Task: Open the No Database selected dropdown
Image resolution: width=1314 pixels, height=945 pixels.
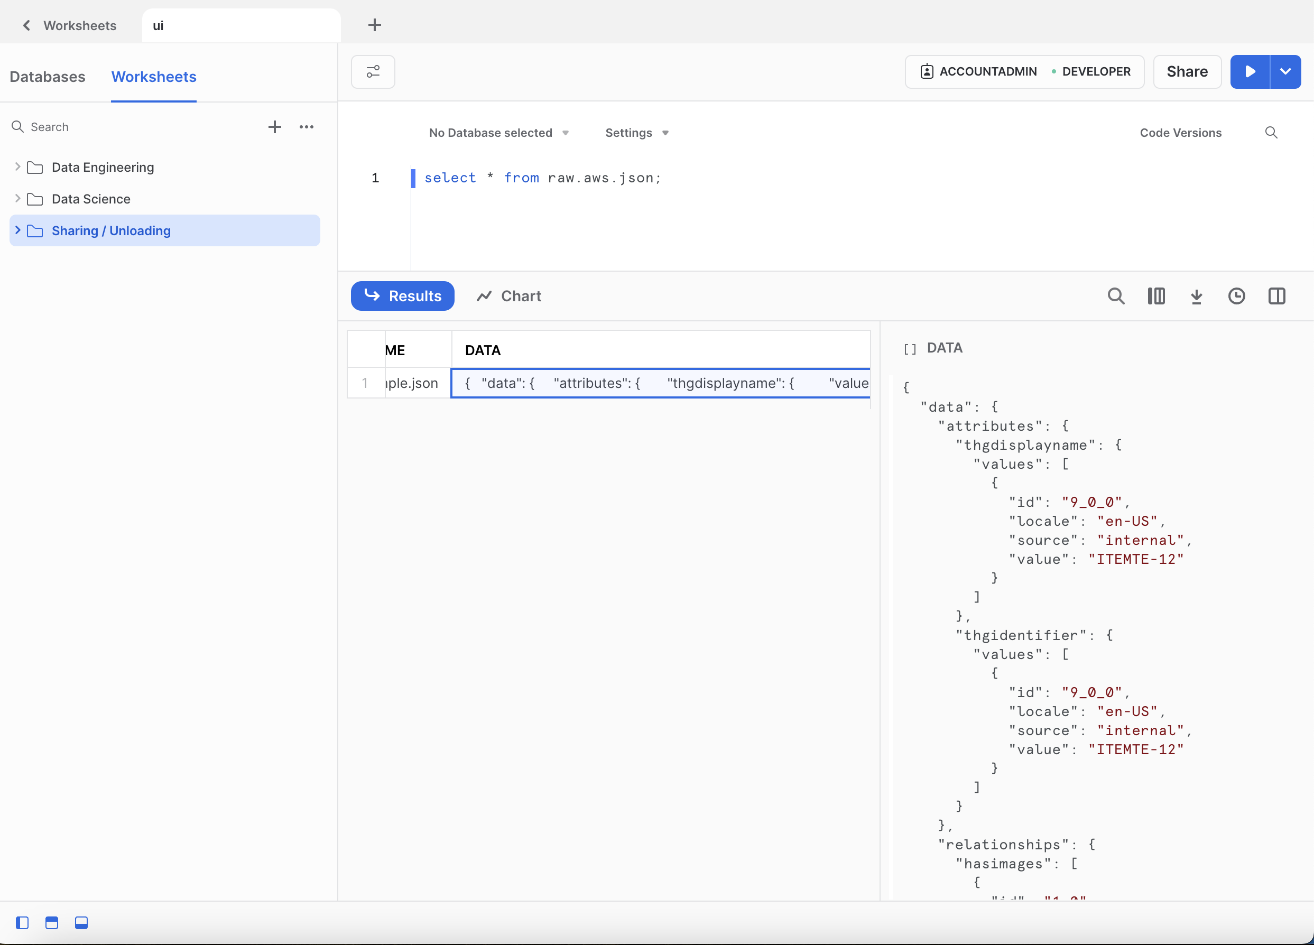Action: pyautogui.click(x=498, y=133)
